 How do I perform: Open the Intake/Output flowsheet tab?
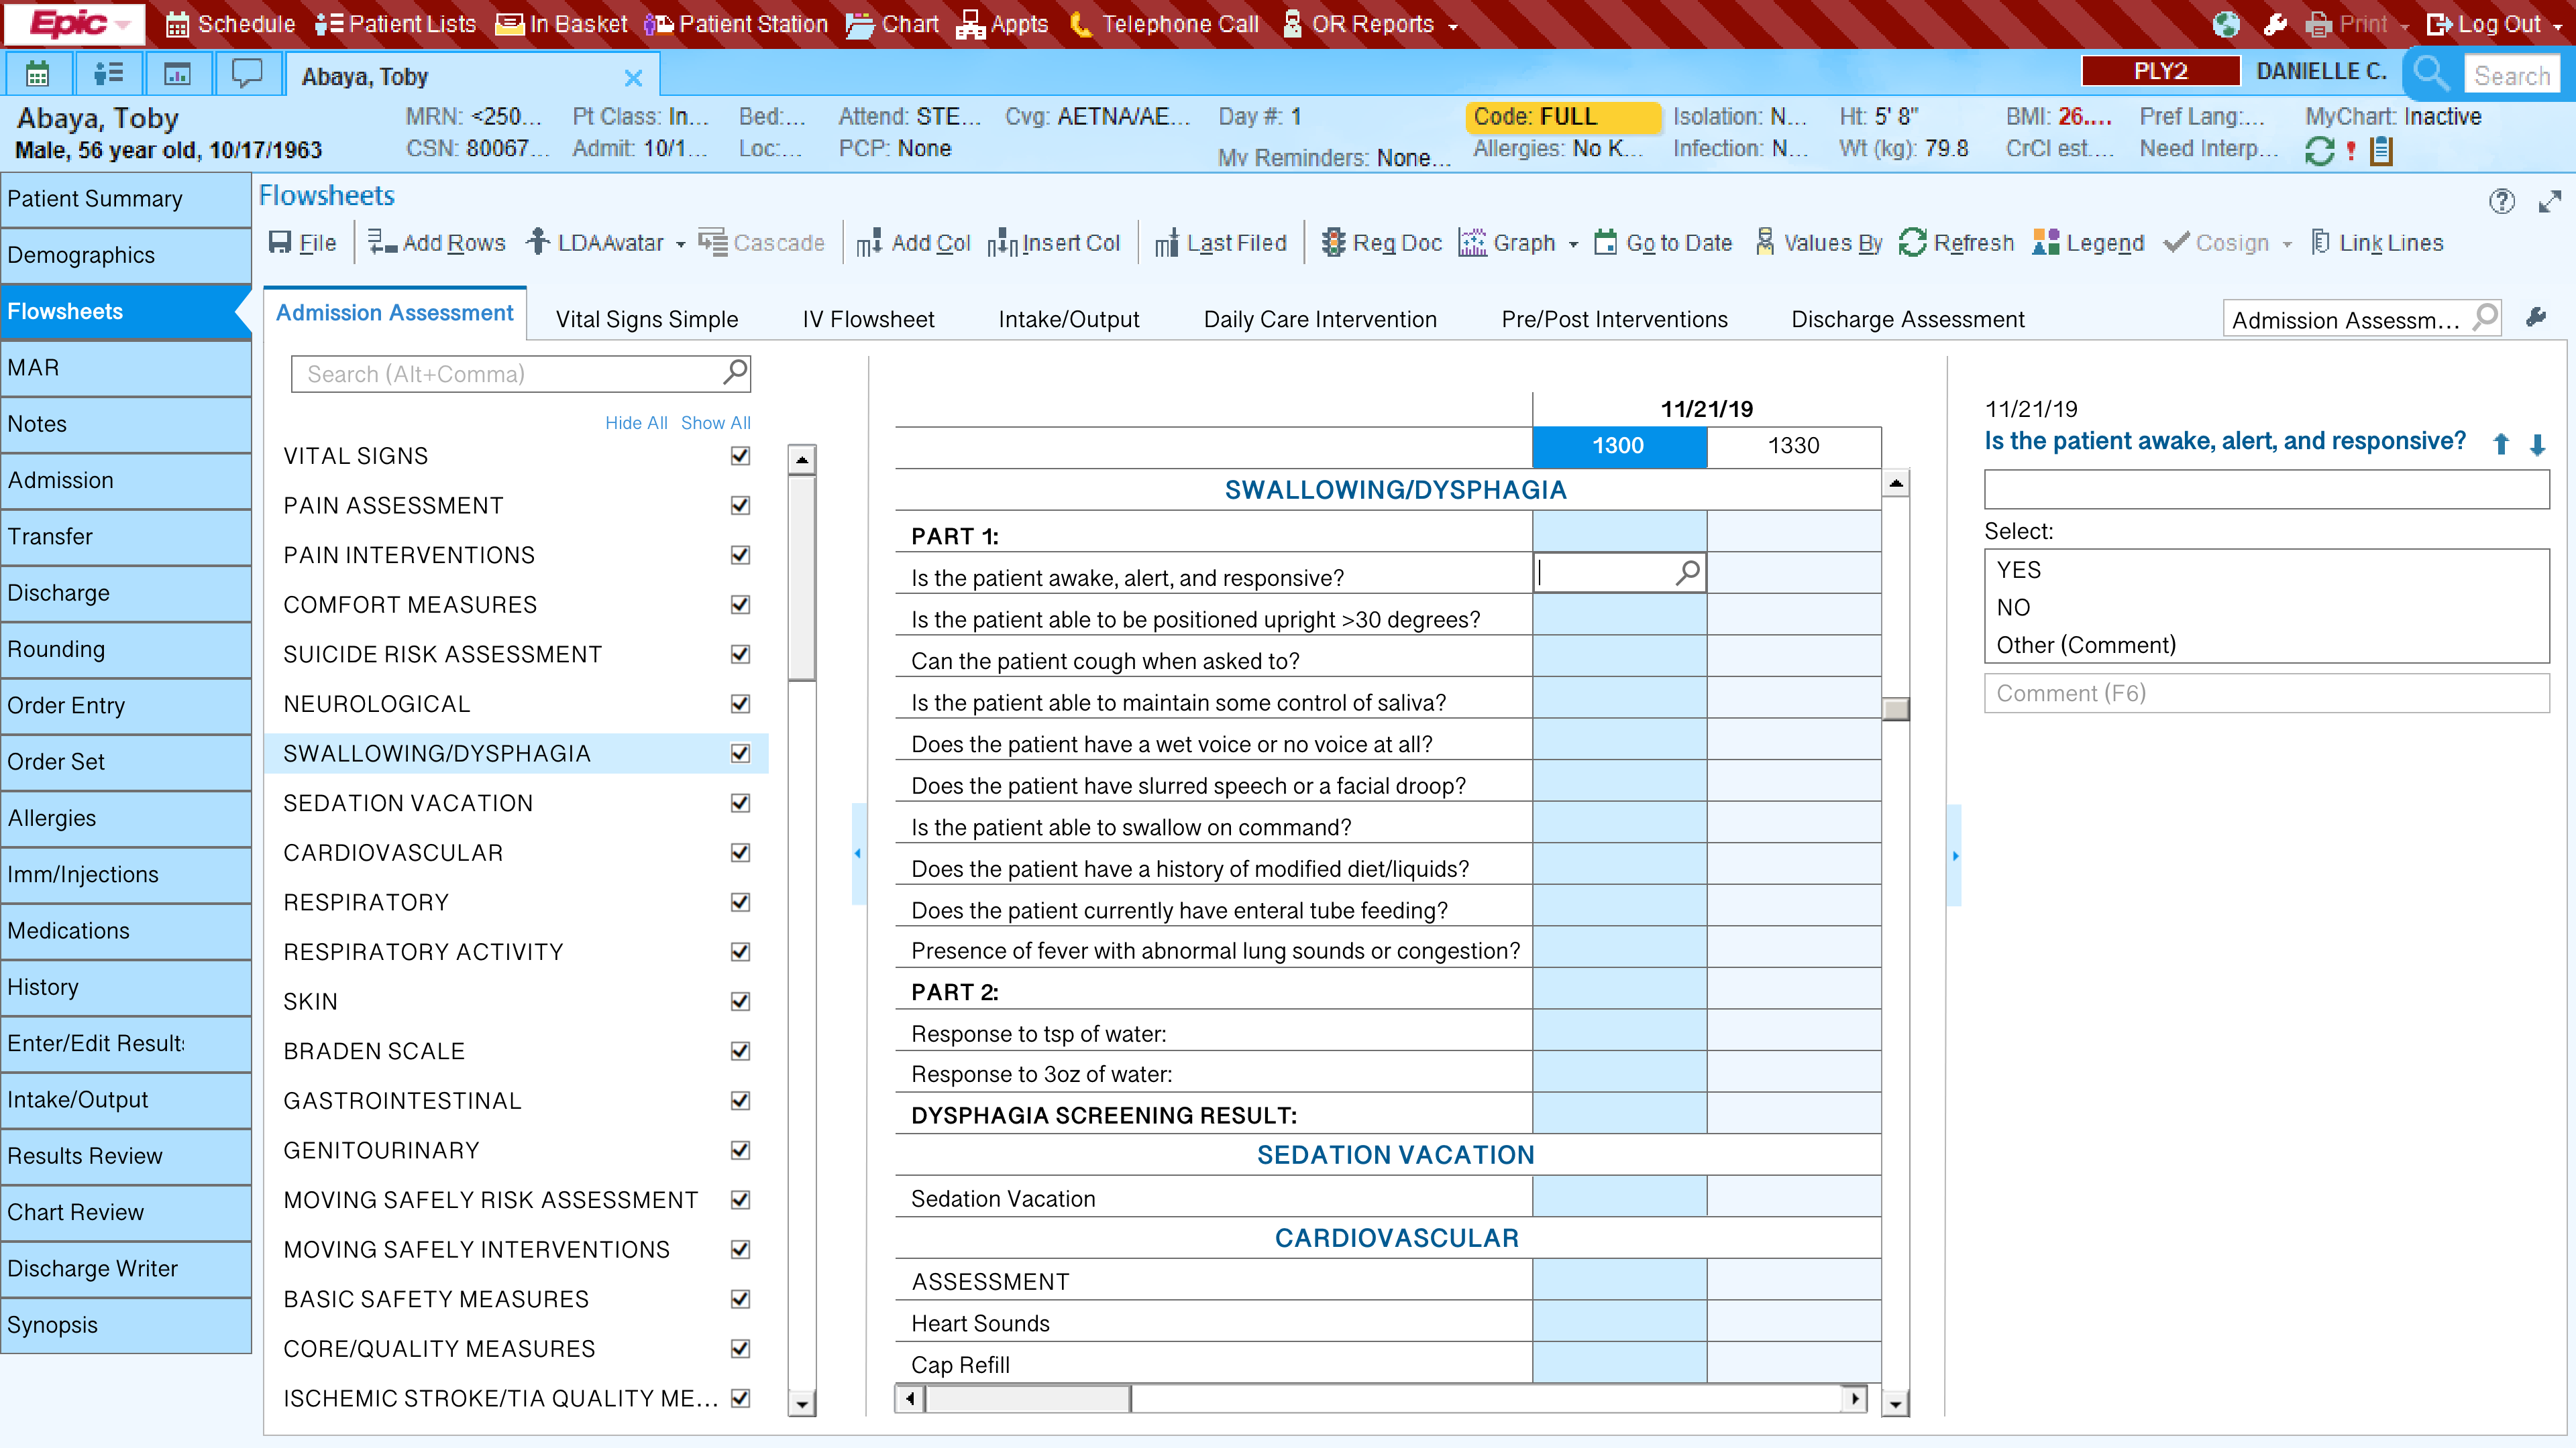point(1069,319)
